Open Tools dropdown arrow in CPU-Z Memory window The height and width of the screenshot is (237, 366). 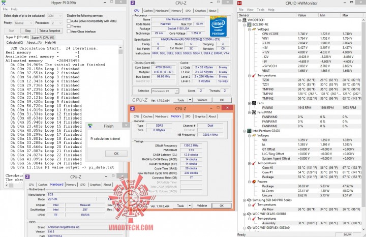pos(190,205)
